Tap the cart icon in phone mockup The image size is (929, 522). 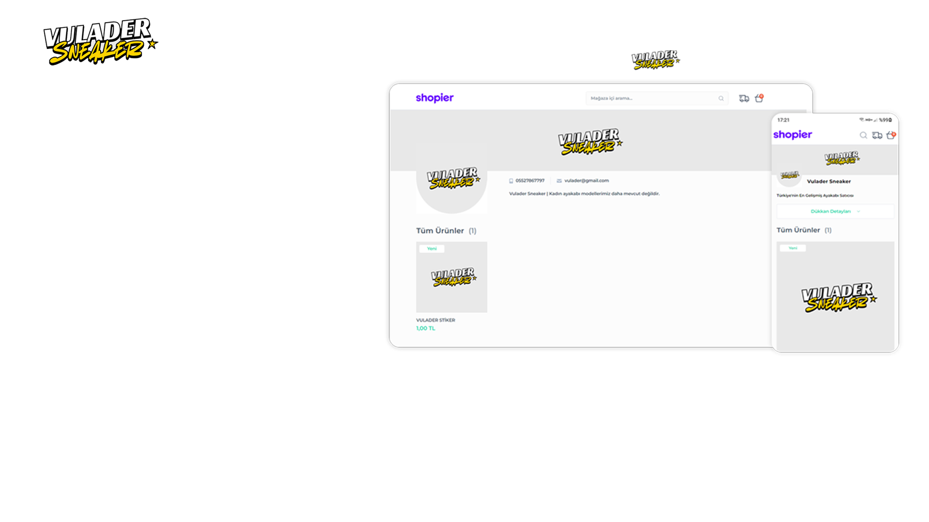click(891, 135)
